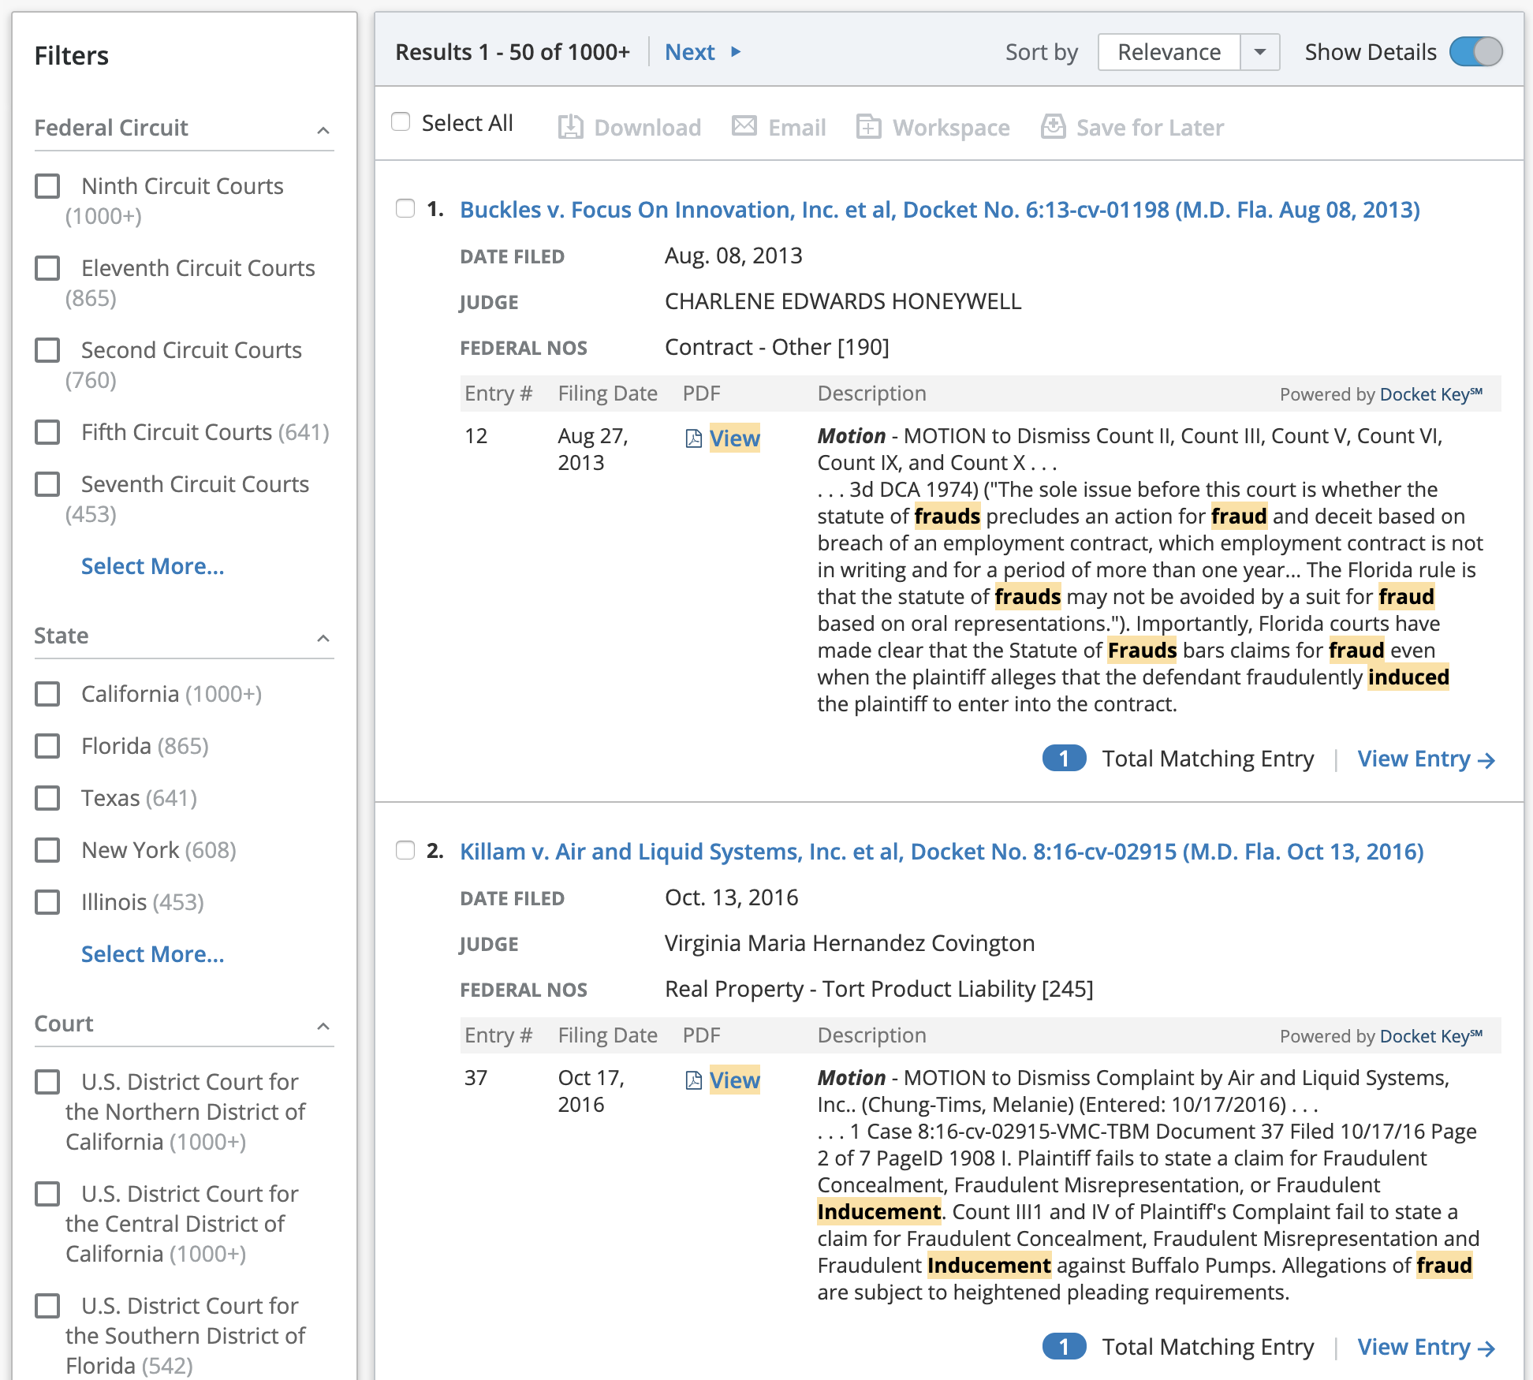Click the Email envelope icon

point(744,126)
